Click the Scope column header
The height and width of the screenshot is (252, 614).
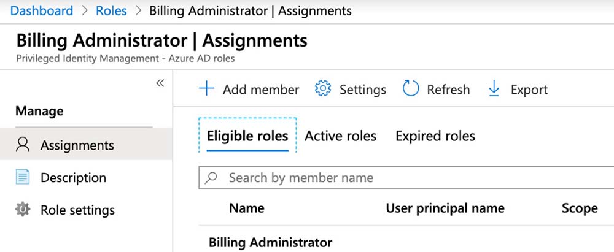(579, 208)
